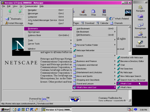Viewport: 150px width, 112px height.
Task: Click the Internet Explorer taskbar quick-launch icon
Action: 19,110
